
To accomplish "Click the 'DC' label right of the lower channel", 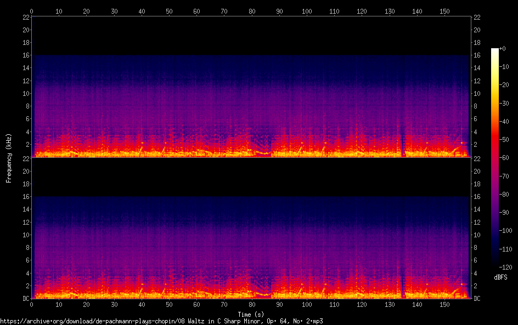I will (x=477, y=299).
